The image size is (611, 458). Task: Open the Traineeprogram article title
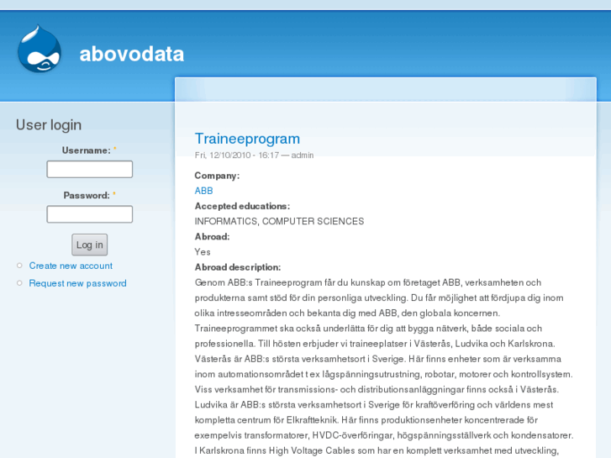tap(247, 139)
